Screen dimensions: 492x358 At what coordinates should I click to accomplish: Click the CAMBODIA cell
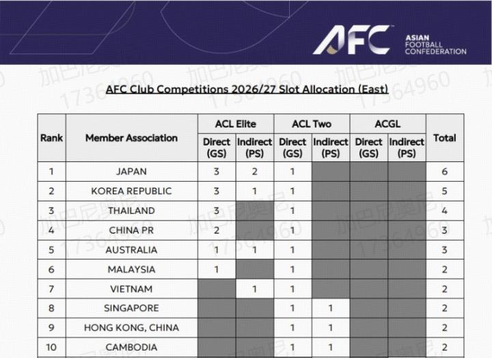pyautogui.click(x=131, y=347)
